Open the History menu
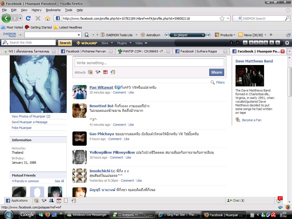The image size is (292, 219). point(36,10)
